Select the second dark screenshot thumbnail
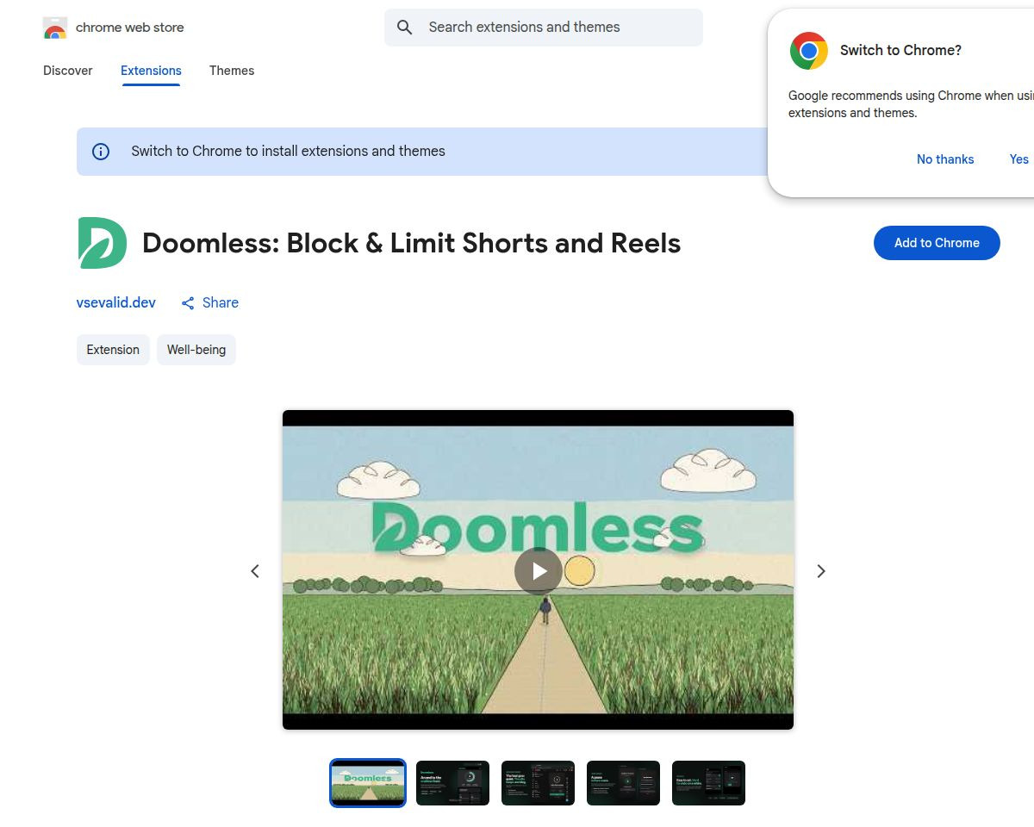Screen dimensions: 1034x827 [452, 783]
